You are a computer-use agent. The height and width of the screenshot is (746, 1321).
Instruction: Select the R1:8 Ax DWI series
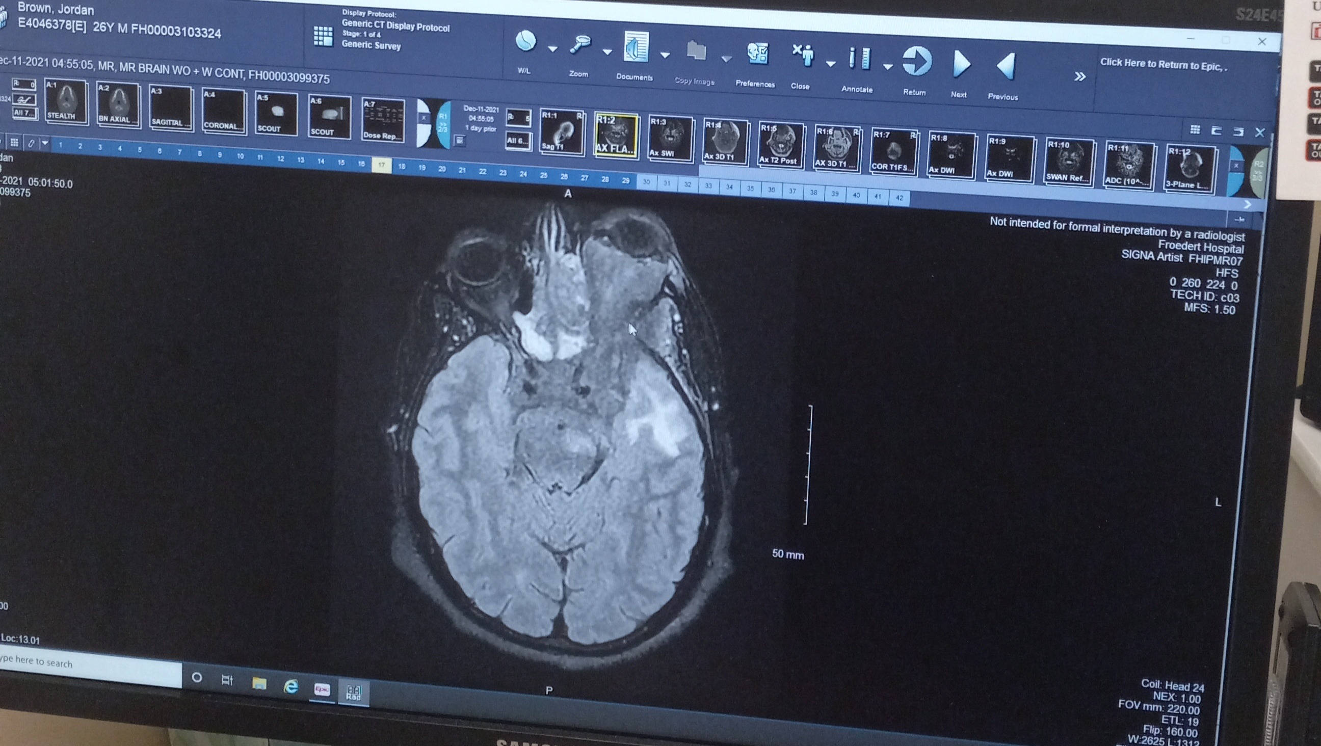[952, 154]
